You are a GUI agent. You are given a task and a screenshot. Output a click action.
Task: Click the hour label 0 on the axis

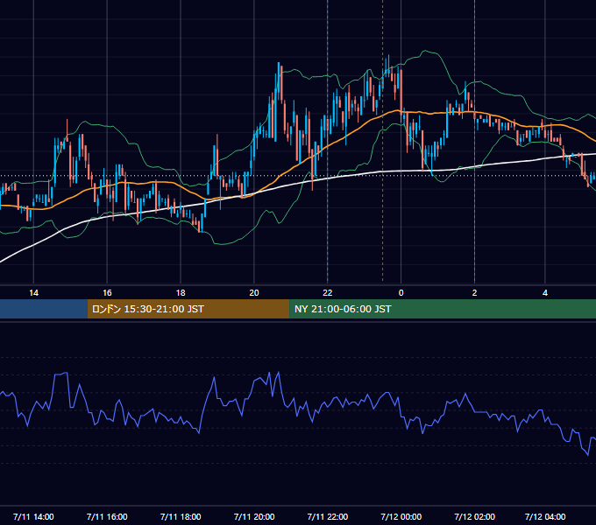click(401, 293)
